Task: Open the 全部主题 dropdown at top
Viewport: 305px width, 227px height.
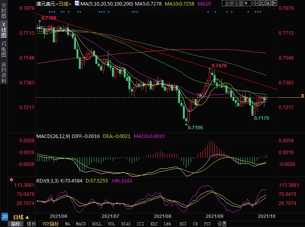Action: pos(236,4)
